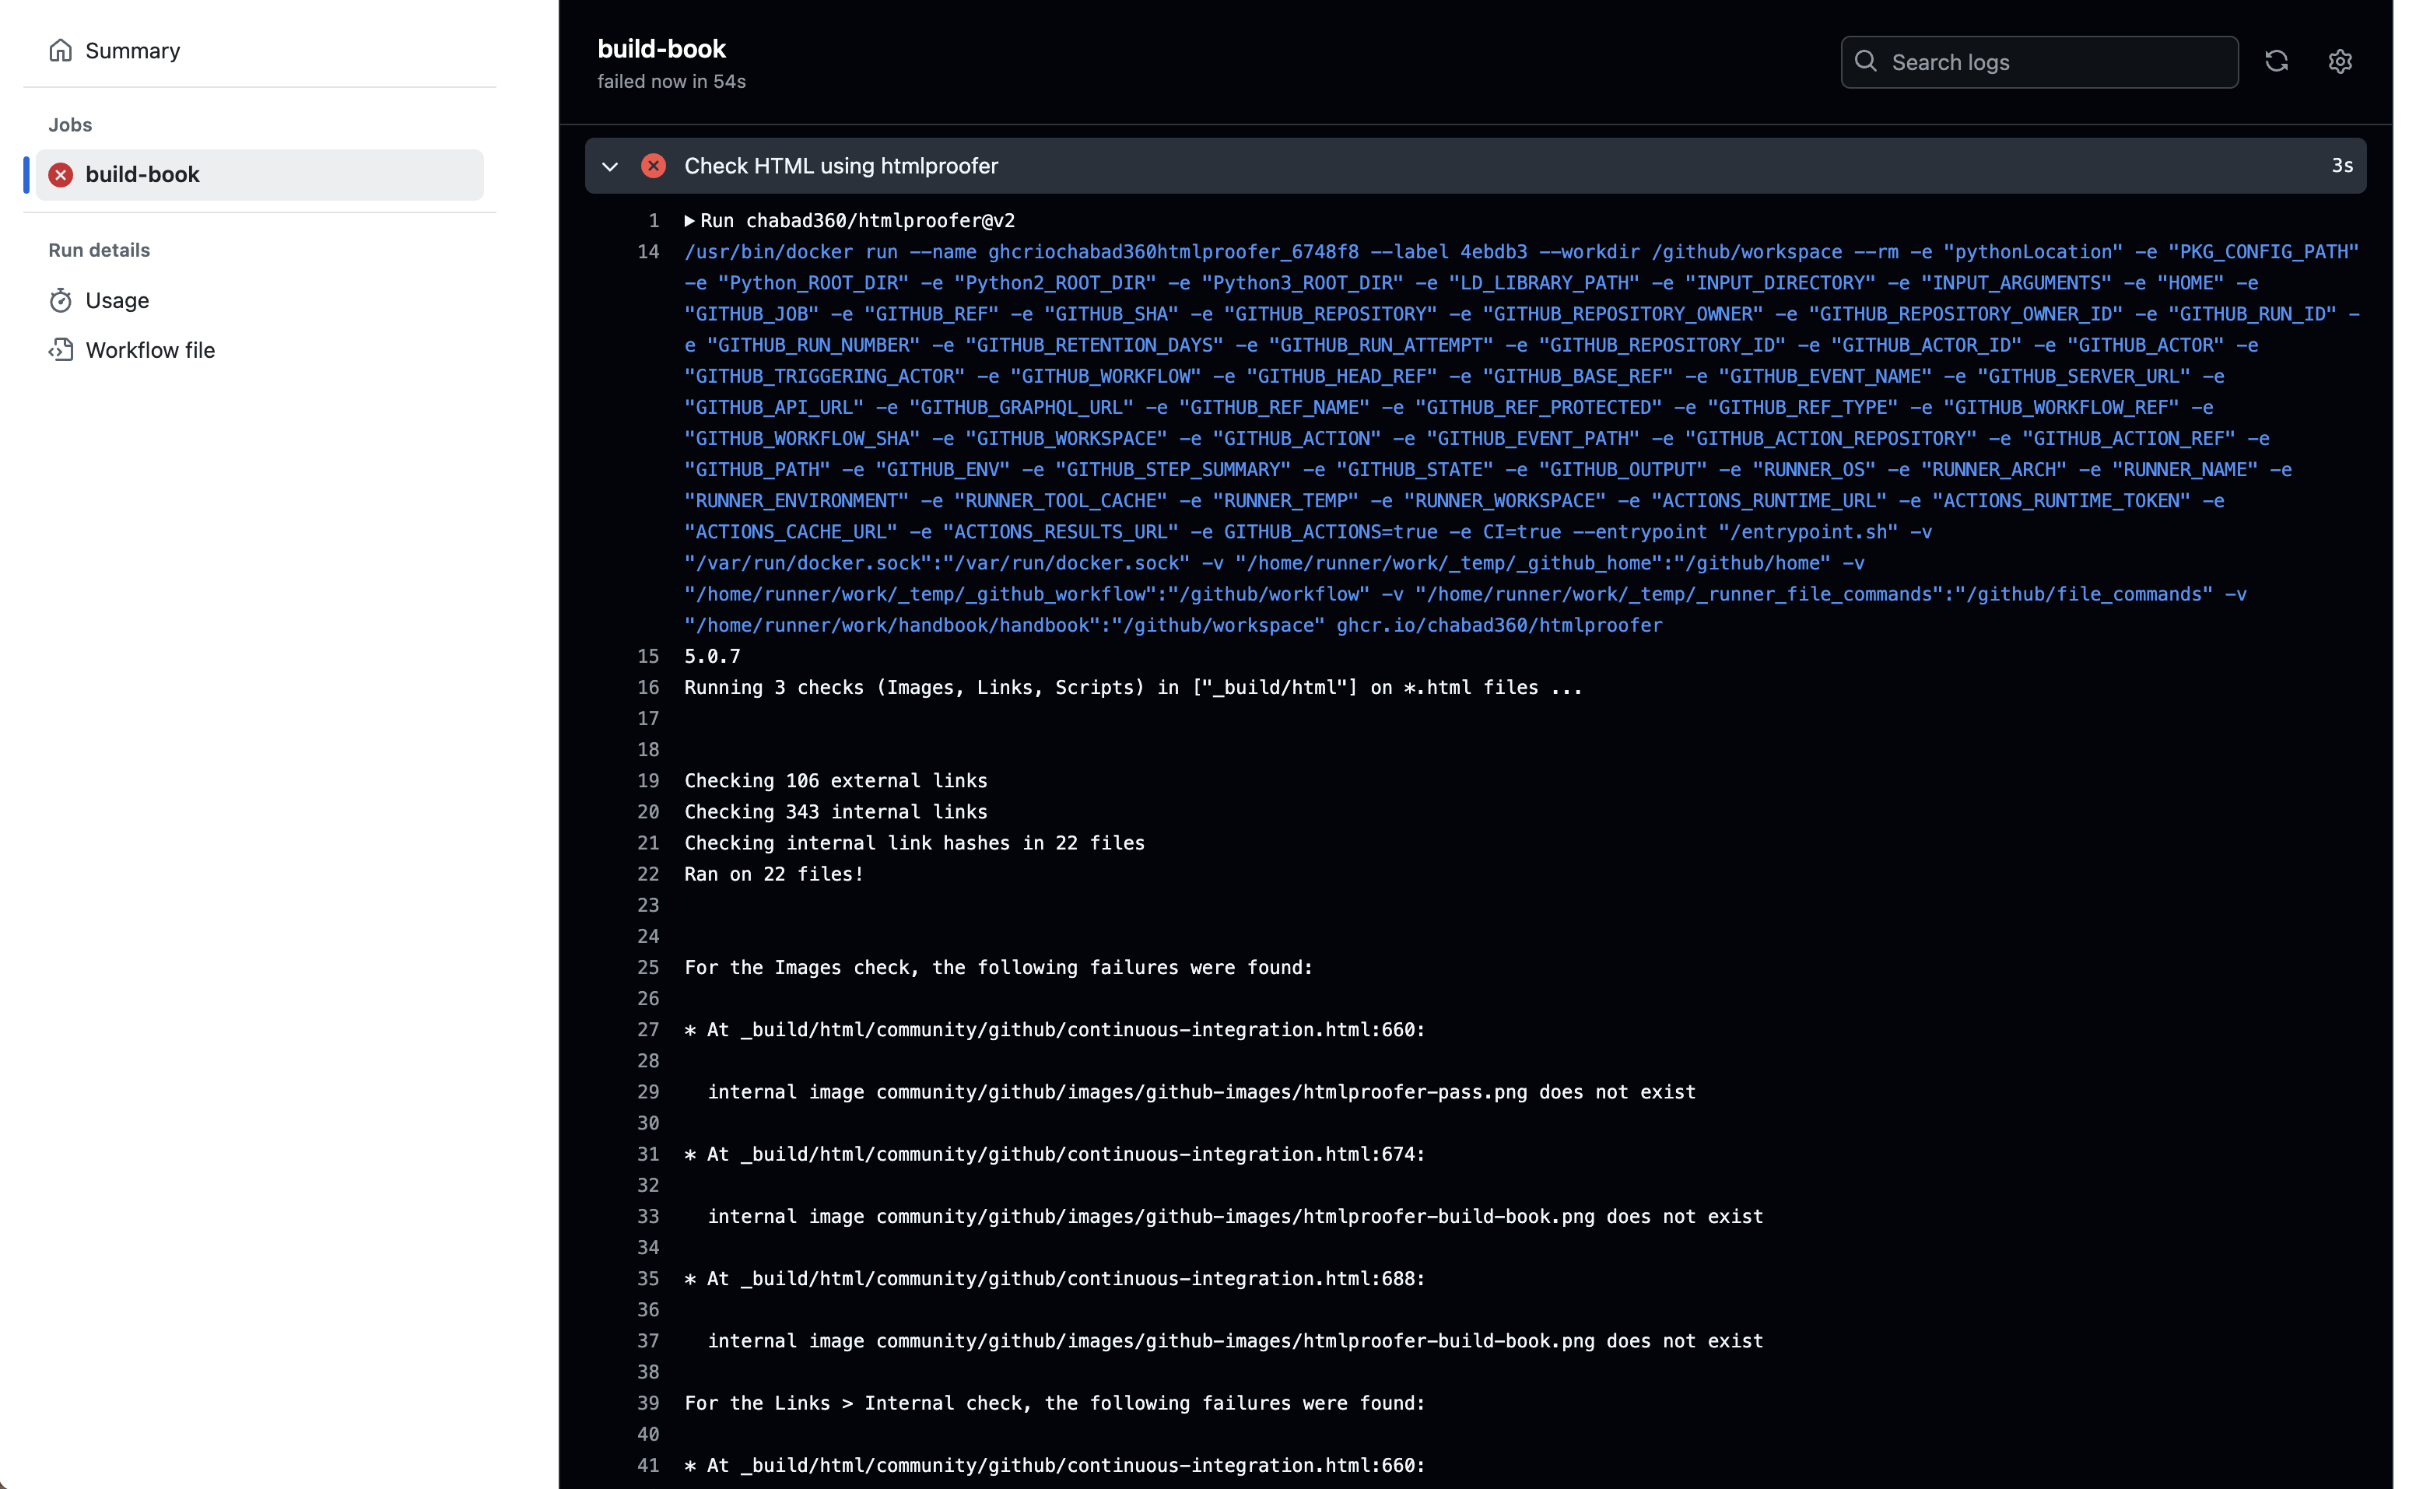This screenshot has height=1489, width=2409.
Task: Open the Summary page
Action: [133, 51]
